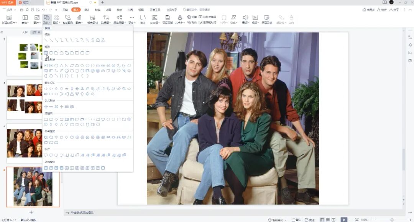Collapse the Shapes dropdown button
The width and height of the screenshot is (414, 222).
(46, 19)
